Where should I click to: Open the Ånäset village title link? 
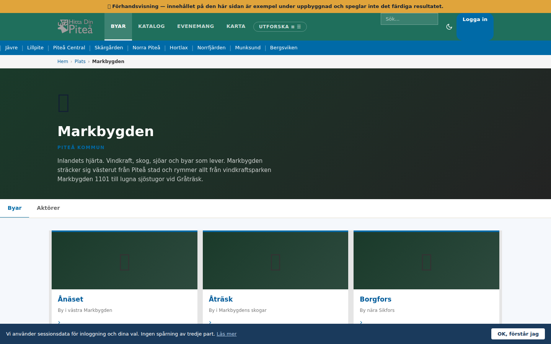[70, 299]
